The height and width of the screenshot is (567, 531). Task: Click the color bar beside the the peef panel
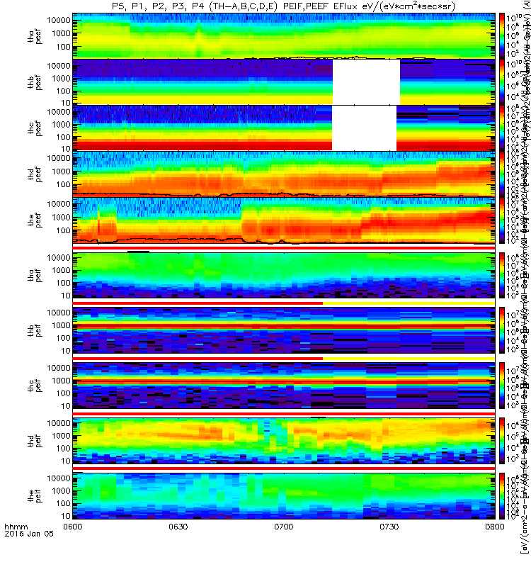pyautogui.click(x=502, y=220)
